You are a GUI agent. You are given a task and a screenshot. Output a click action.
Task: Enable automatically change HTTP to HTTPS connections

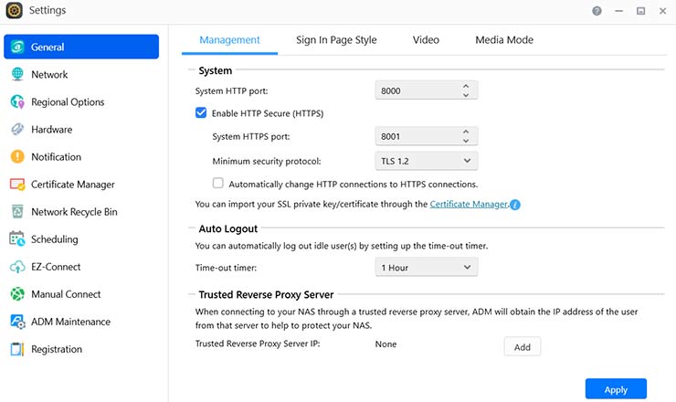click(x=217, y=184)
